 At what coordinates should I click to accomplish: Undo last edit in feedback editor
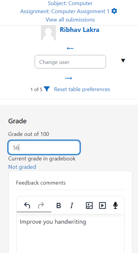[27, 206]
